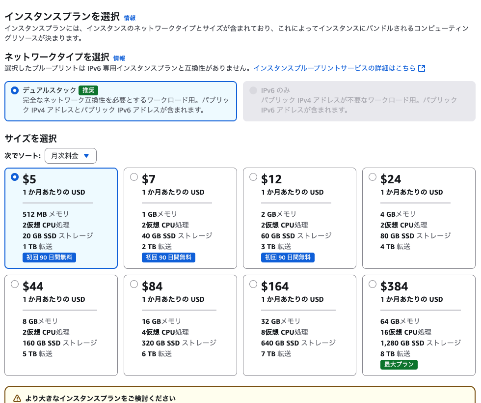Click the blue arrow in sort dropdown

[86, 156]
